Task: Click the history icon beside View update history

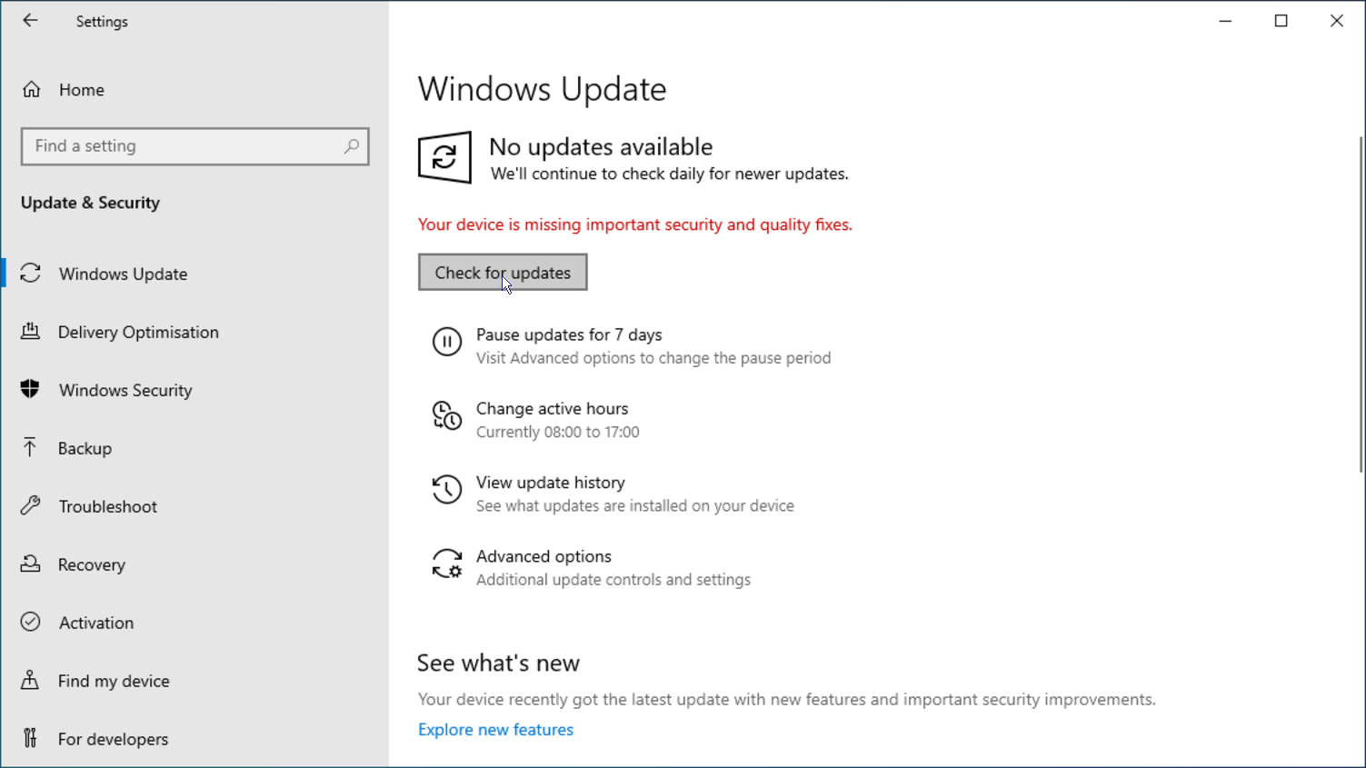Action: click(x=446, y=489)
